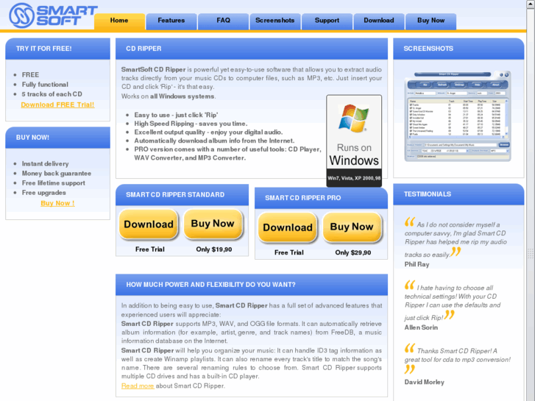Click 'Free Trial' under Standard Download
The width and height of the screenshot is (535, 401).
[150, 249]
